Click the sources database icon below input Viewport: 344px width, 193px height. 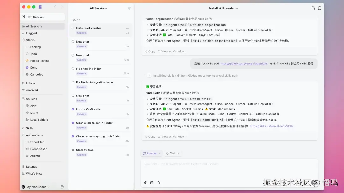point(152,183)
